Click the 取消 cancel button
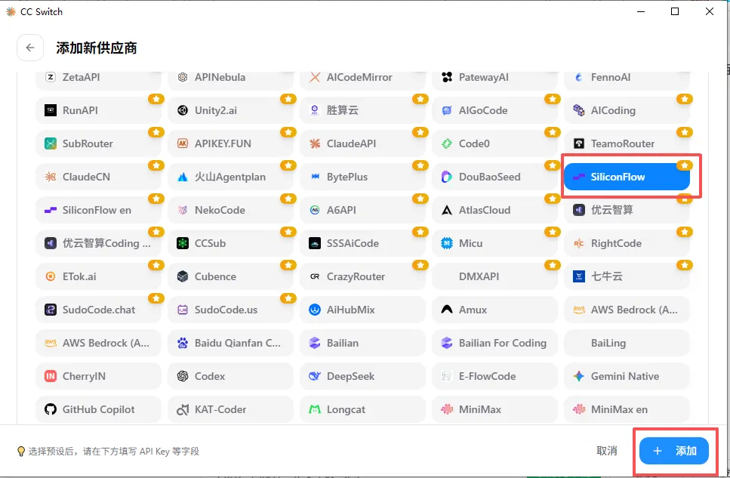The image size is (730, 478). pyautogui.click(x=607, y=451)
